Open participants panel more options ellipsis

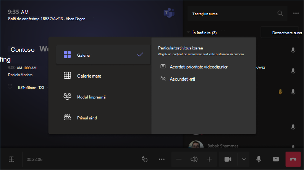(296, 13)
